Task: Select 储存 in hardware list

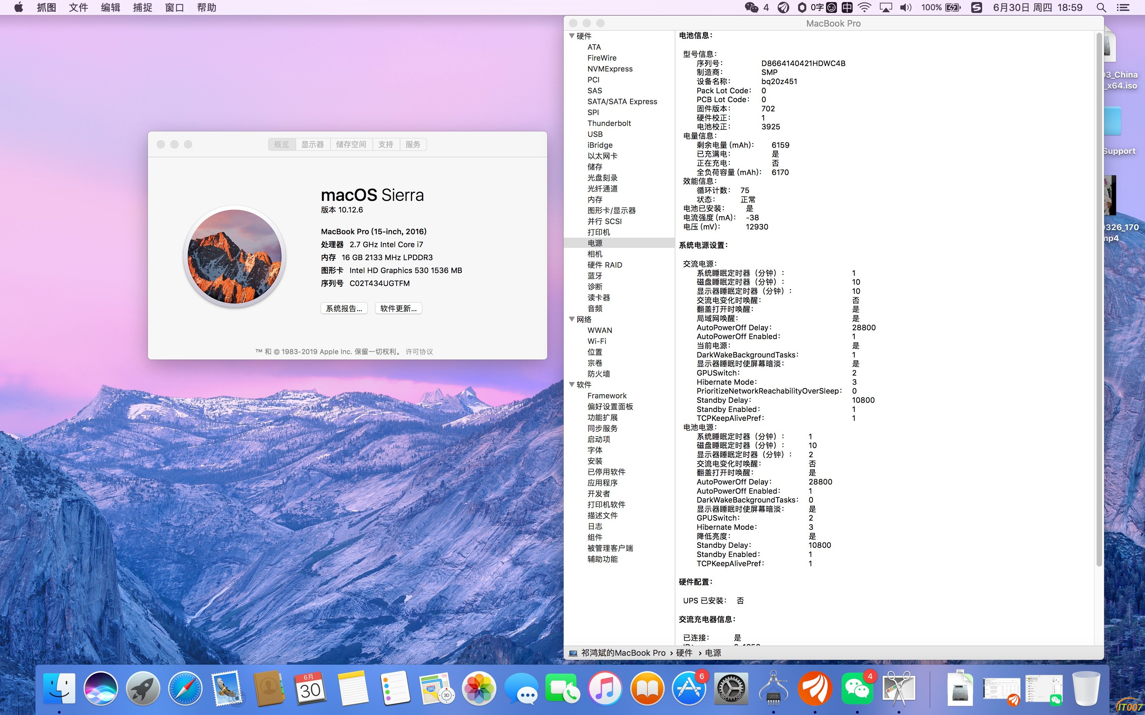Action: (595, 167)
